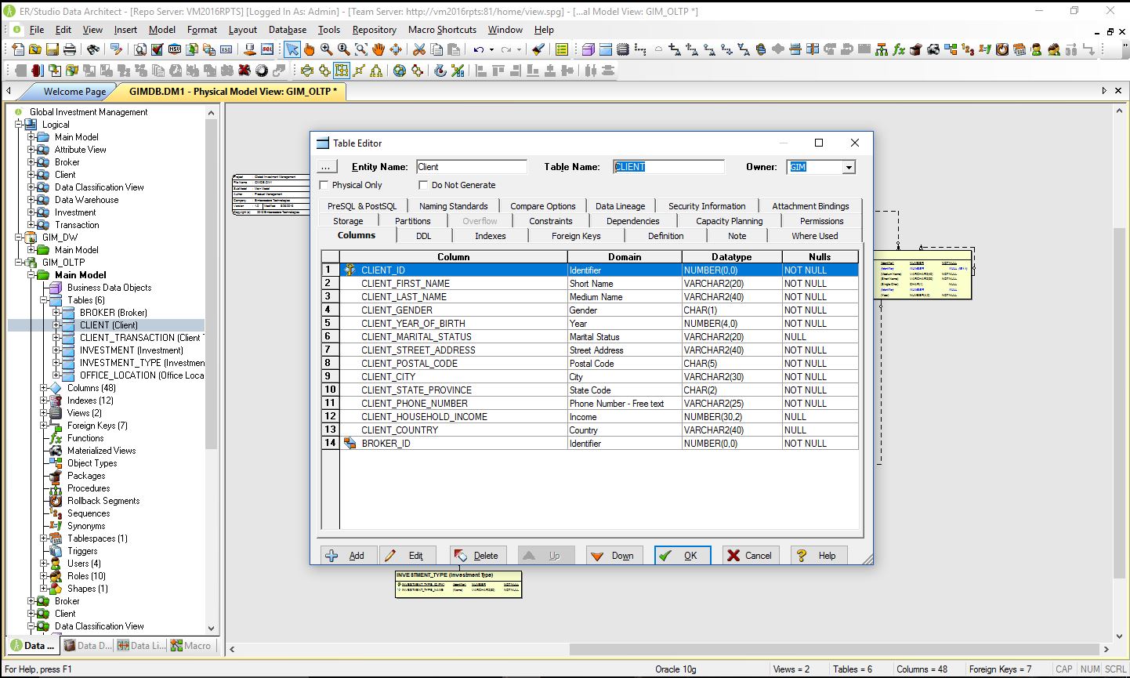Select the blue arrow selection tool
The image size is (1130, 678).
pos(292,49)
